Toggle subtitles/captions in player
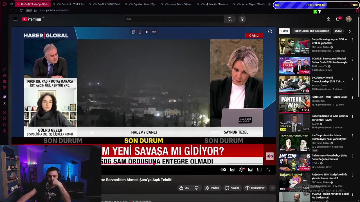Viewport: 360px width, 202px height. pos(232,170)
